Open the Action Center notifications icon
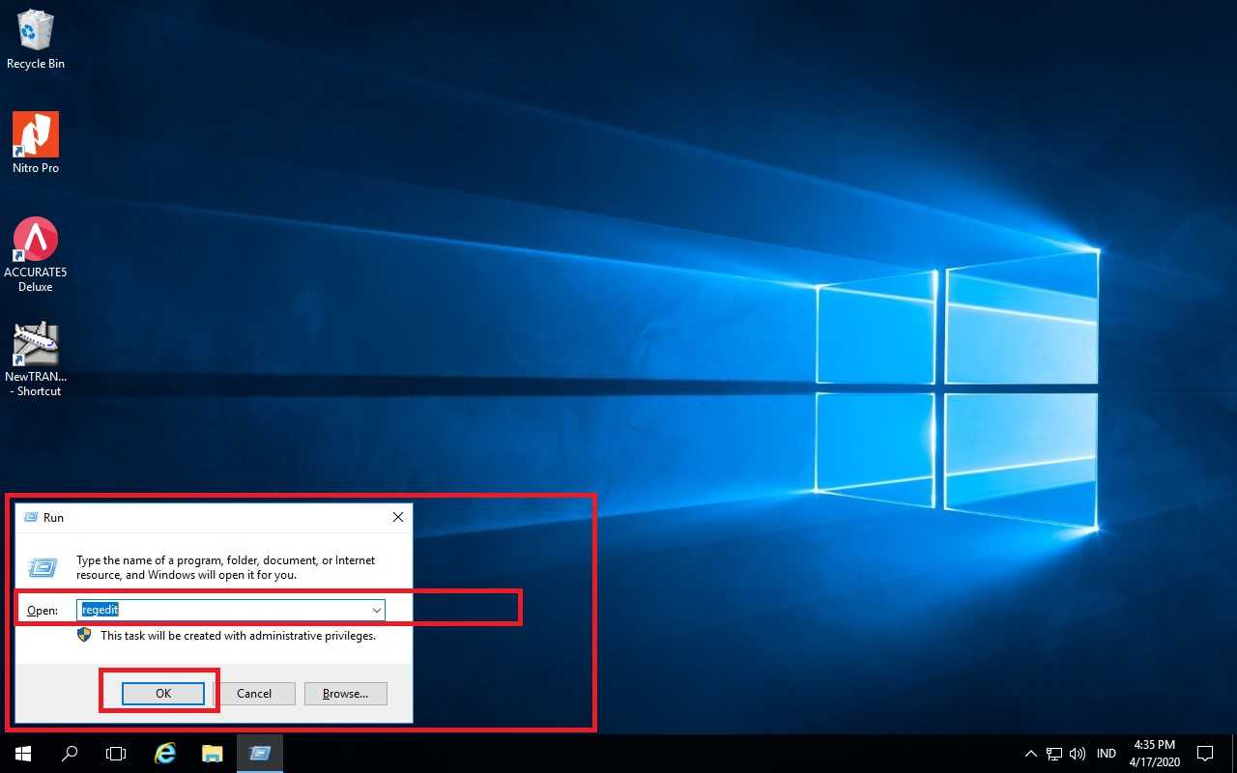The height and width of the screenshot is (773, 1237). point(1205,754)
